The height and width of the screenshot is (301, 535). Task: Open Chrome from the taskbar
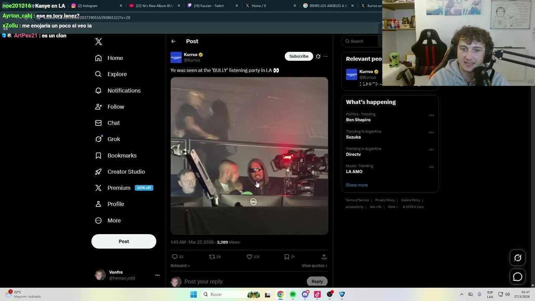click(x=280, y=294)
